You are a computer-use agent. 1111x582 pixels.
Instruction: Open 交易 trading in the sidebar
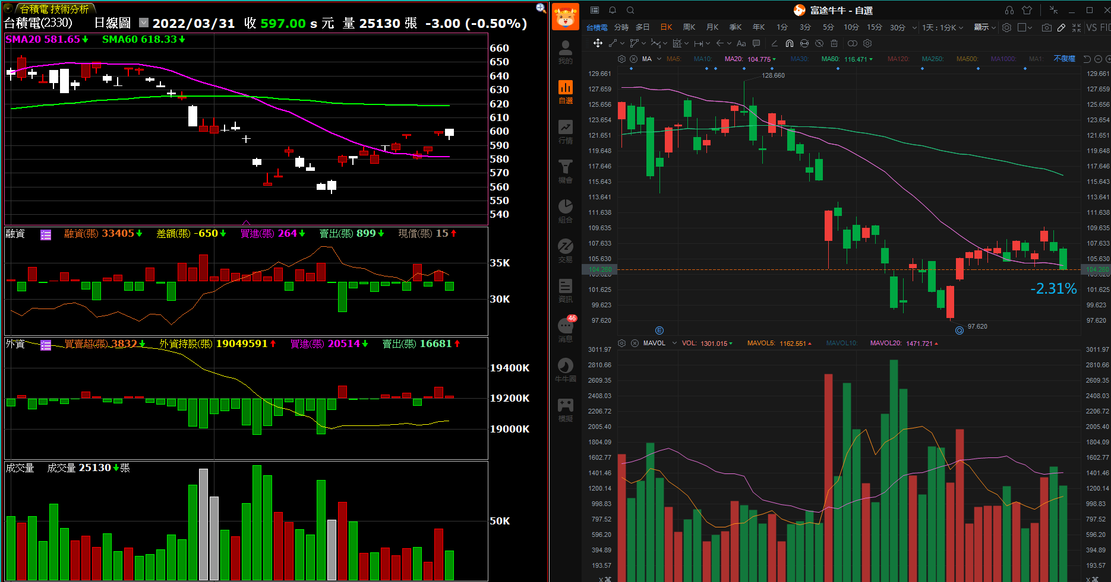coord(565,251)
